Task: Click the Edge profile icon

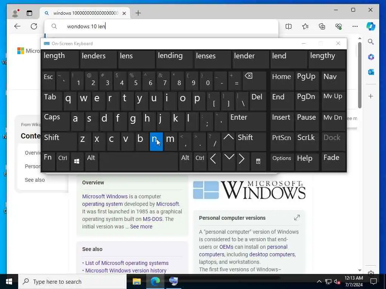Action: tap(15, 13)
